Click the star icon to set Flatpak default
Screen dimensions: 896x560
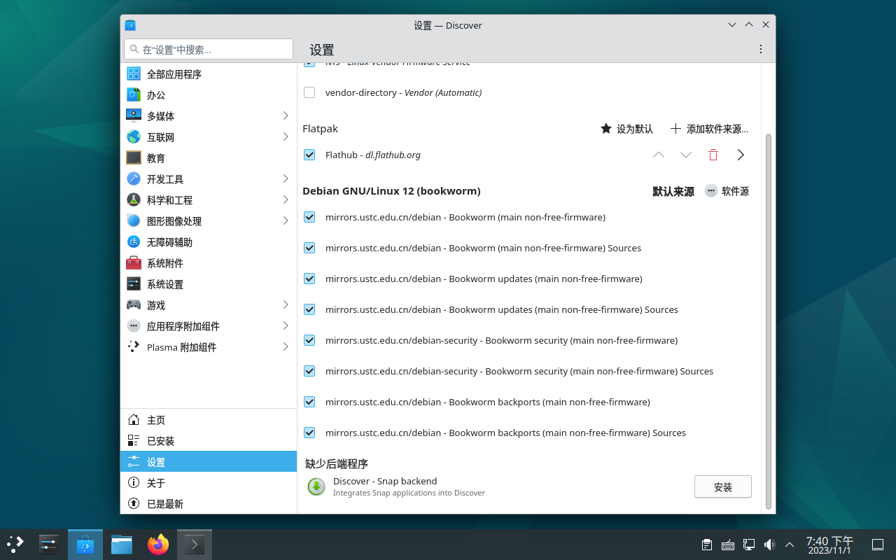606,129
